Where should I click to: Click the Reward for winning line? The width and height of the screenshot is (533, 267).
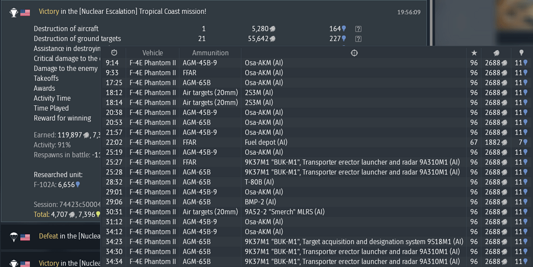62,118
